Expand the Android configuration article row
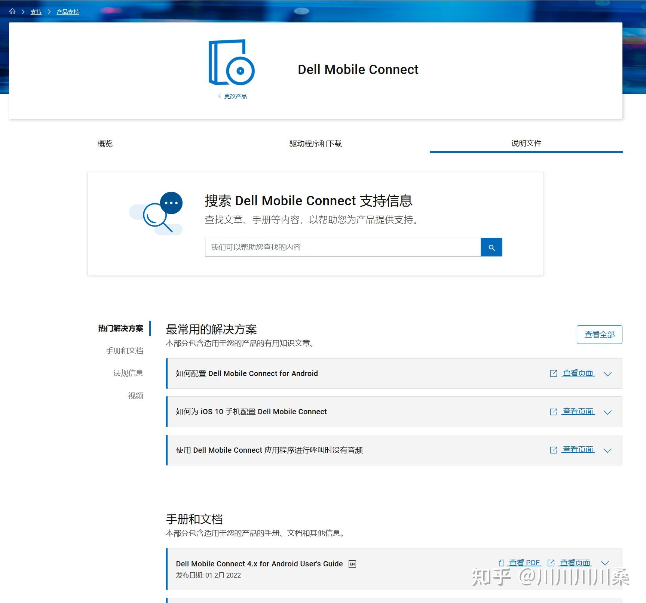This screenshot has height=603, width=646. click(607, 374)
